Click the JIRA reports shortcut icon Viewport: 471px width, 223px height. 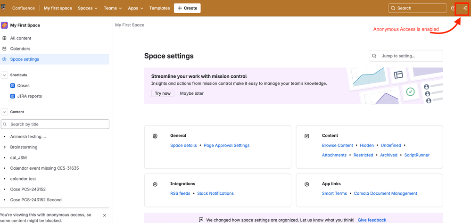pyautogui.click(x=13, y=96)
